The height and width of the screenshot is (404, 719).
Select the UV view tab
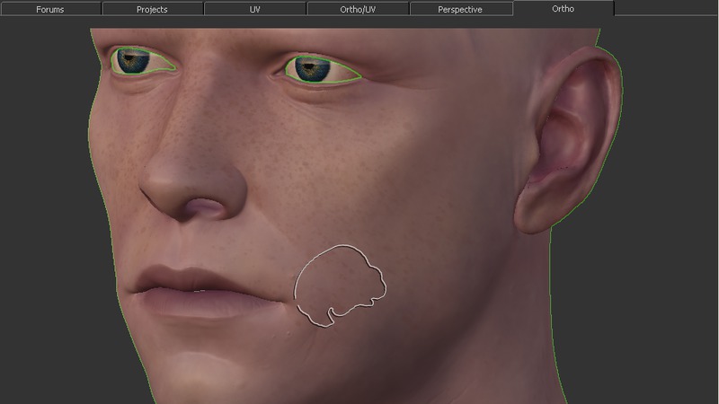pos(255,9)
